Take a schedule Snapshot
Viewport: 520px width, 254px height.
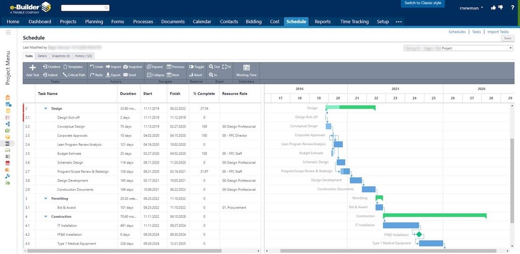[x=133, y=67]
